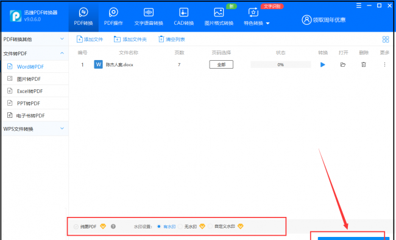Open the more options three-dot icon

tap(384, 65)
